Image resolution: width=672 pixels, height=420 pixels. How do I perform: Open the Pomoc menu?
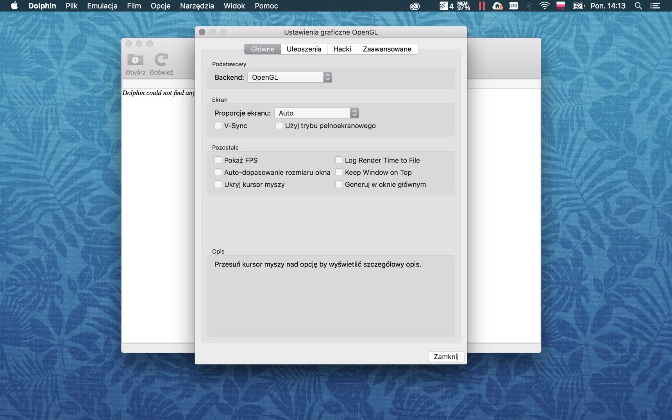point(266,5)
